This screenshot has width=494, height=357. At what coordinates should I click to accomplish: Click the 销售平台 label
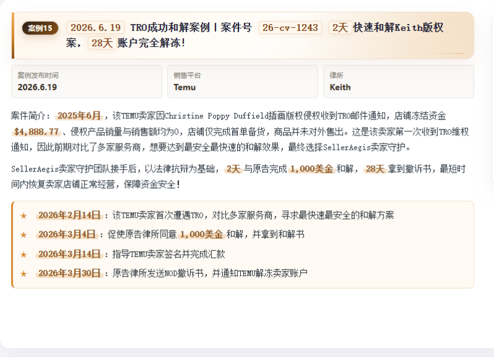(x=187, y=75)
